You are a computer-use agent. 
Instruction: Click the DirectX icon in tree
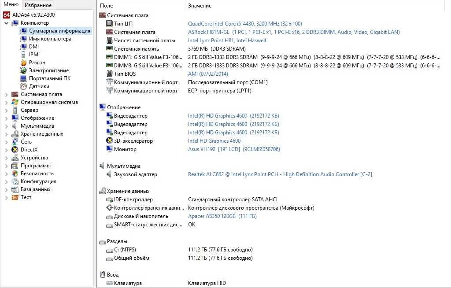(x=15, y=150)
